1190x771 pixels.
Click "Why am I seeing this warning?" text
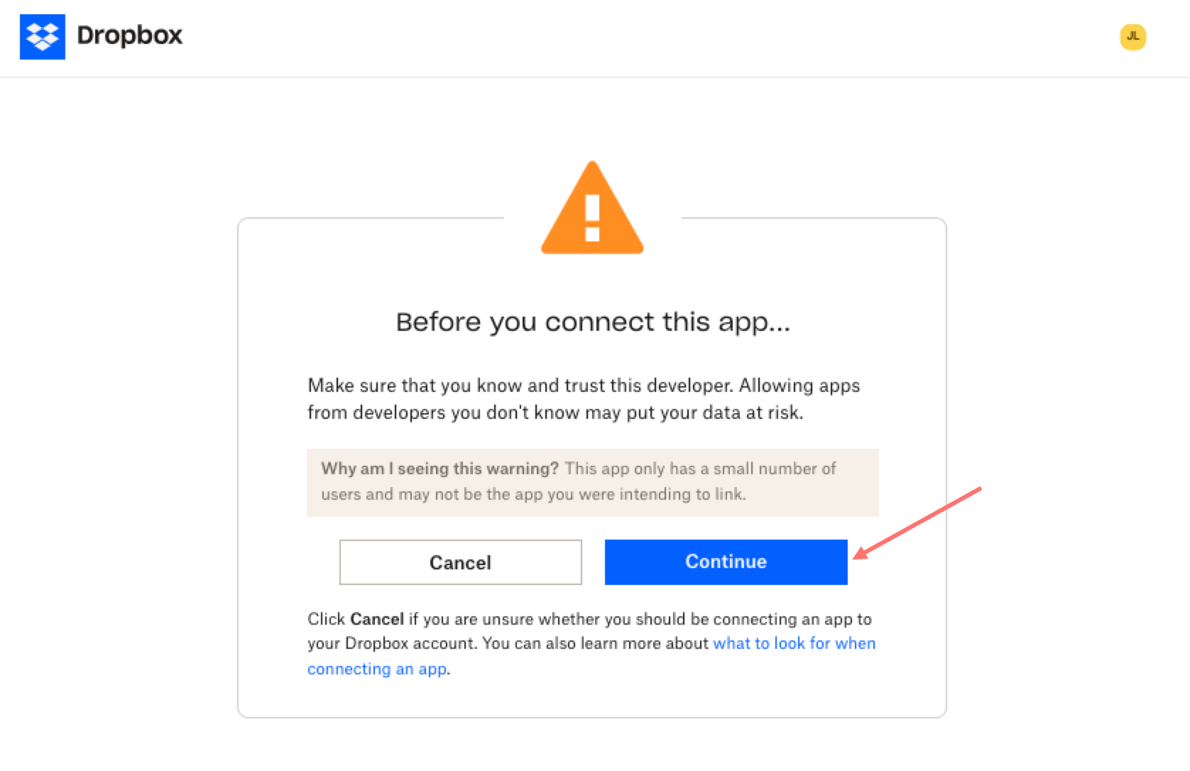coord(440,469)
